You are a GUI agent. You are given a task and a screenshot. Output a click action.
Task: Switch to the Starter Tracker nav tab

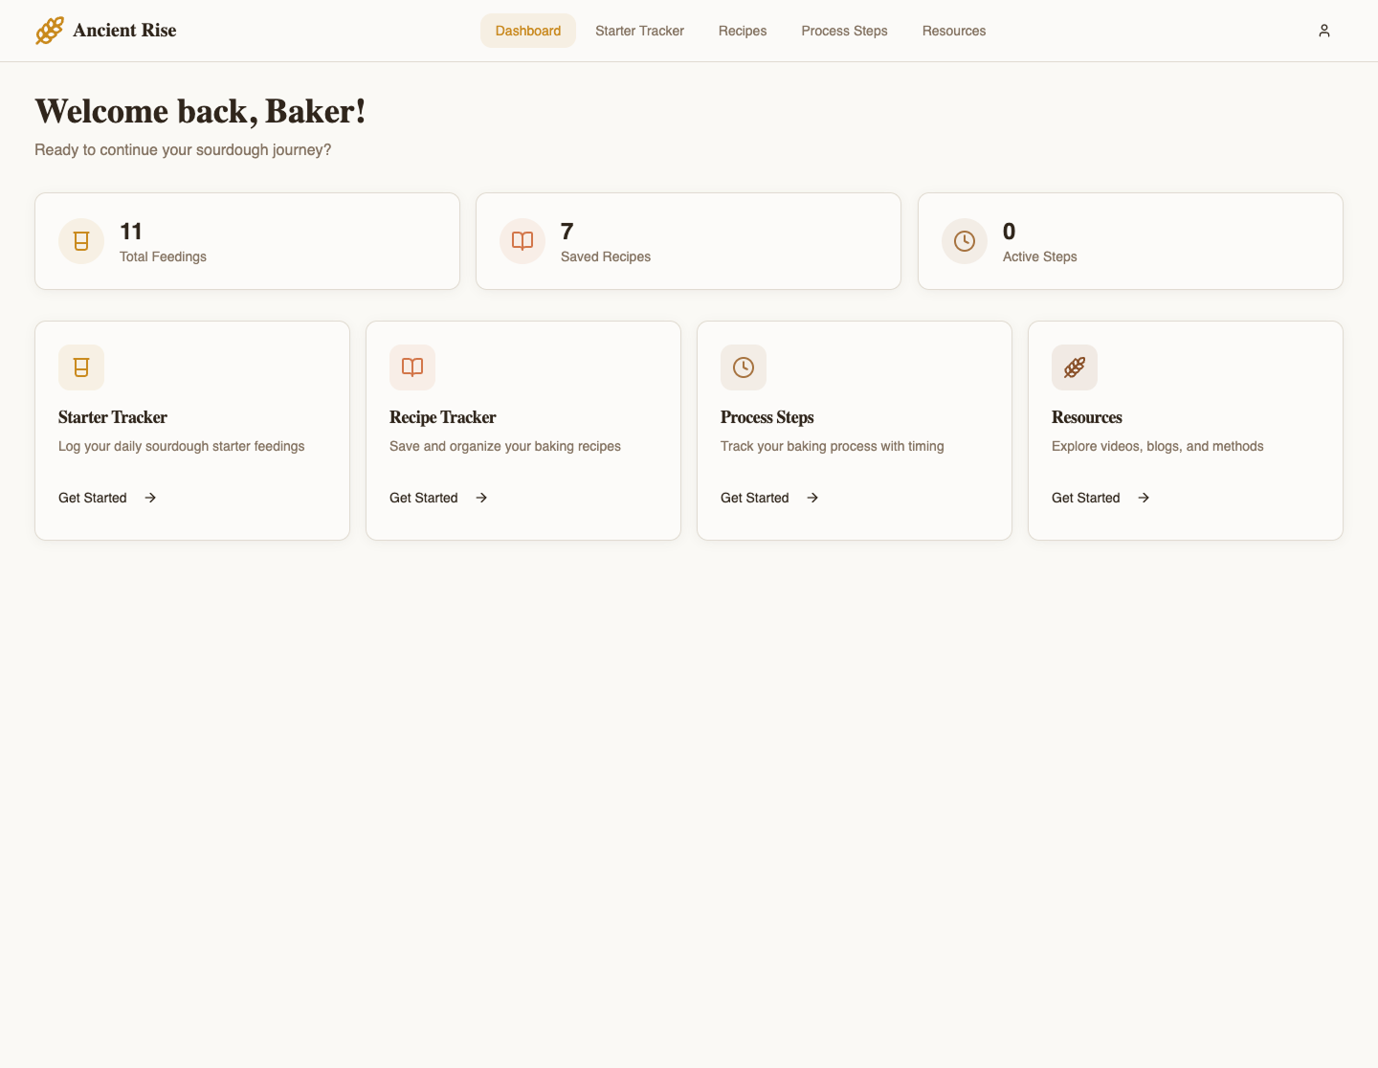point(639,31)
